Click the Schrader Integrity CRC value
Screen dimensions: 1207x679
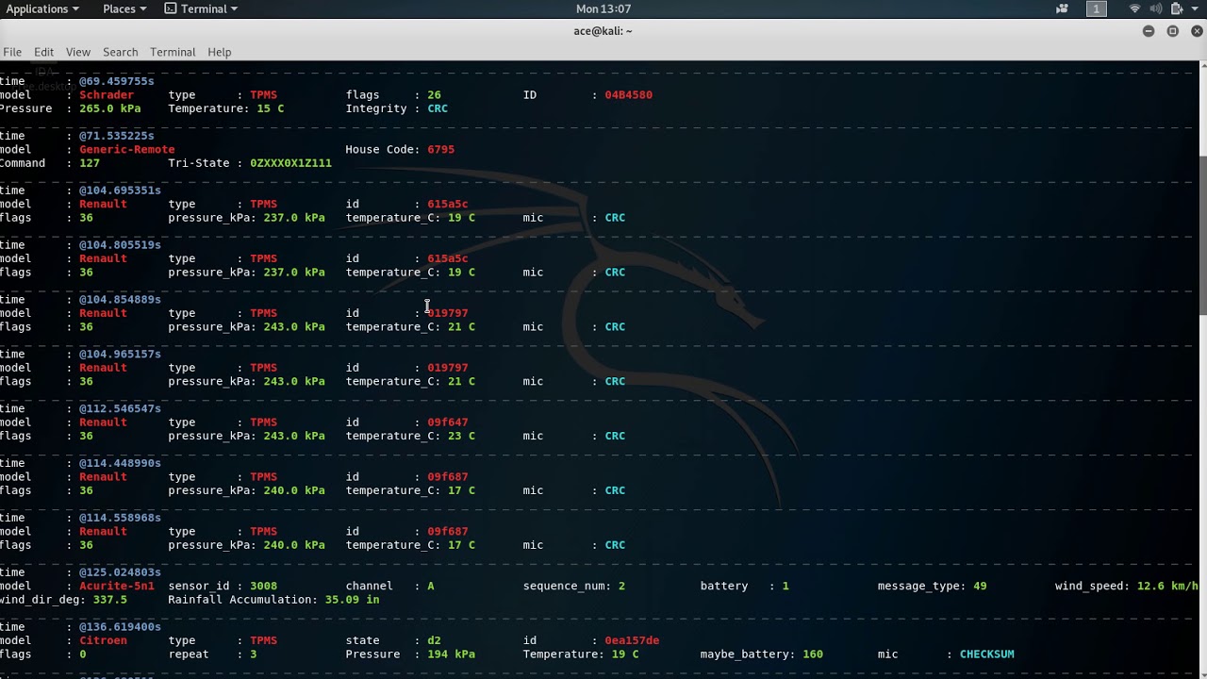point(438,108)
